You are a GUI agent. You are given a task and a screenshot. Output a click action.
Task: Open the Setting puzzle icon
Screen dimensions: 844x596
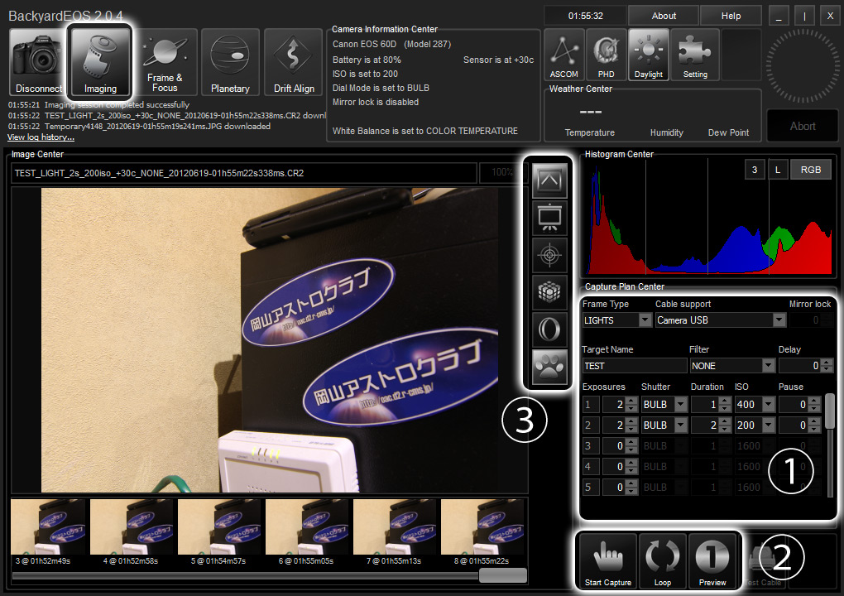point(695,55)
